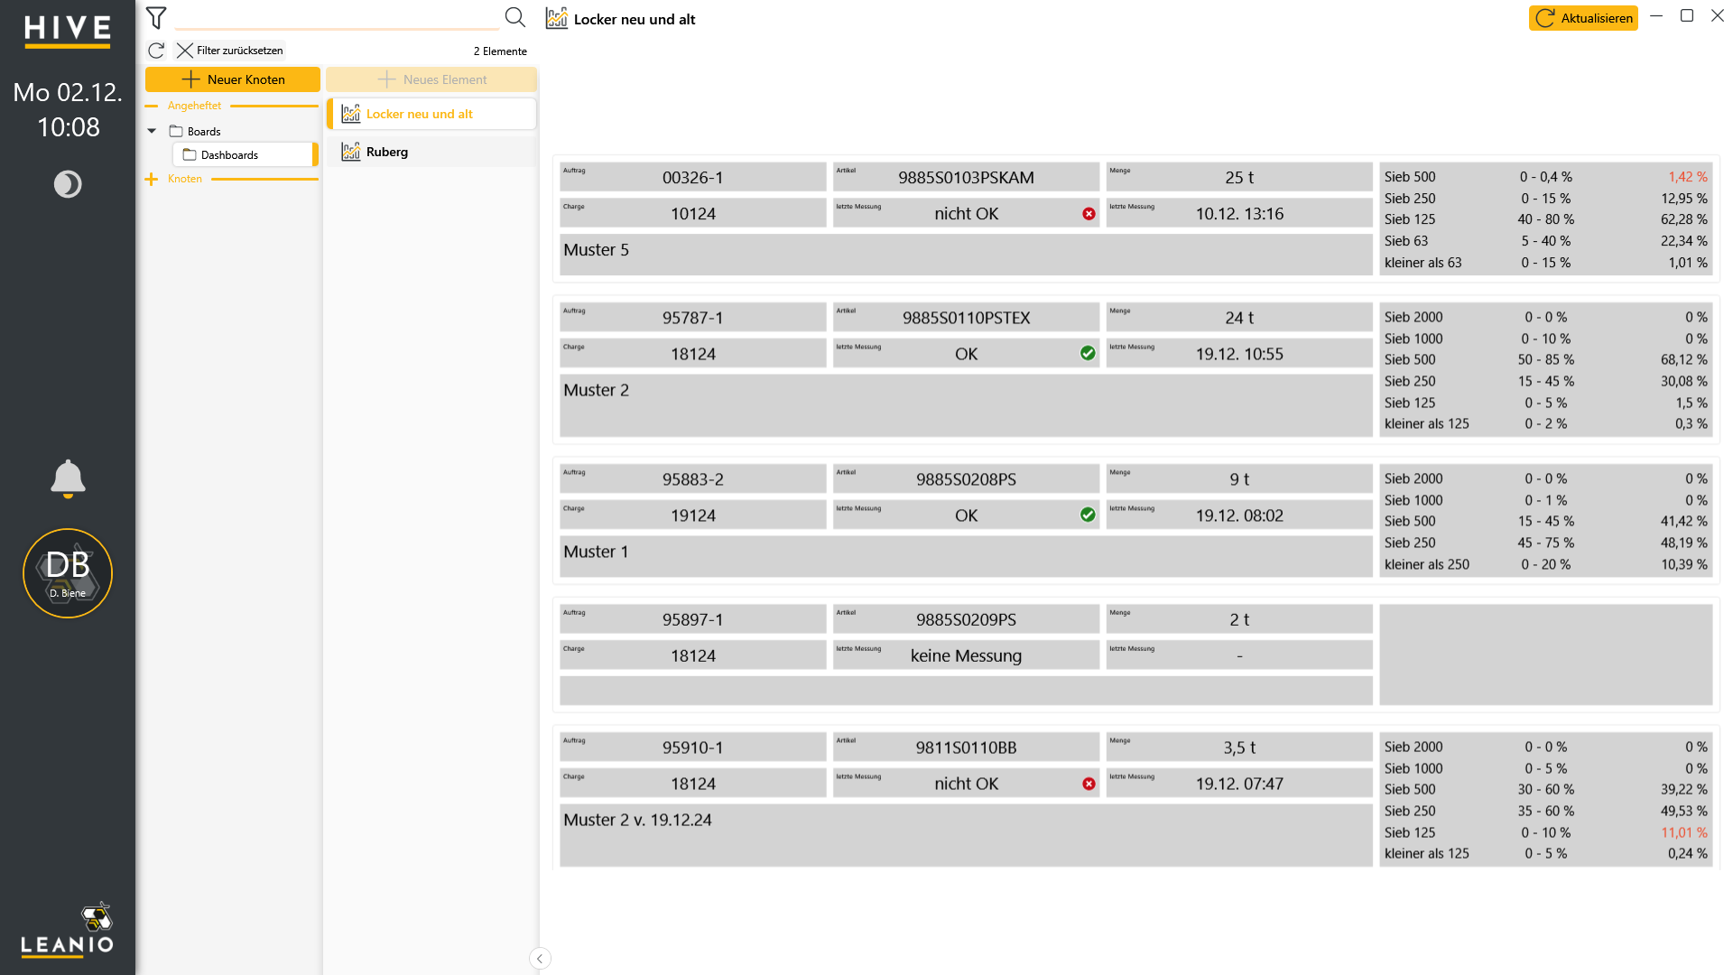The image size is (1733, 975).
Task: Expand the Knoten section plus icon
Action: coord(151,179)
